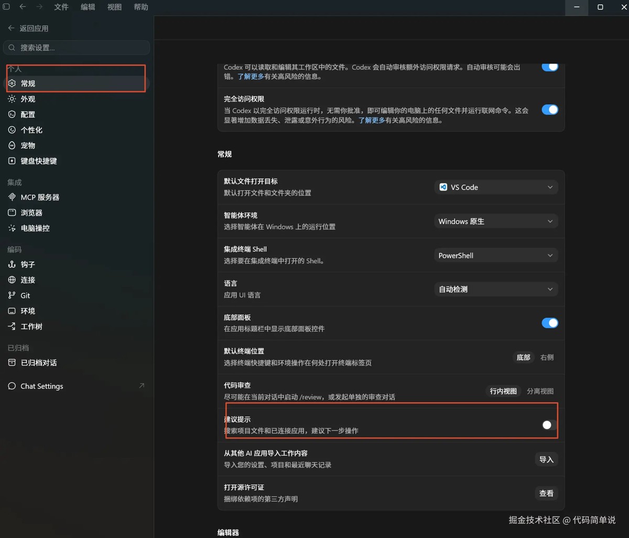Click the MCP 服务器 icon
This screenshot has height=538, width=629.
click(12, 197)
